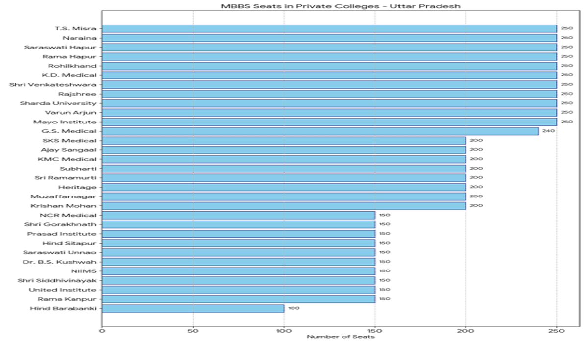Select the Hind Barabanki bar
The height and width of the screenshot is (343, 588).
click(x=193, y=308)
